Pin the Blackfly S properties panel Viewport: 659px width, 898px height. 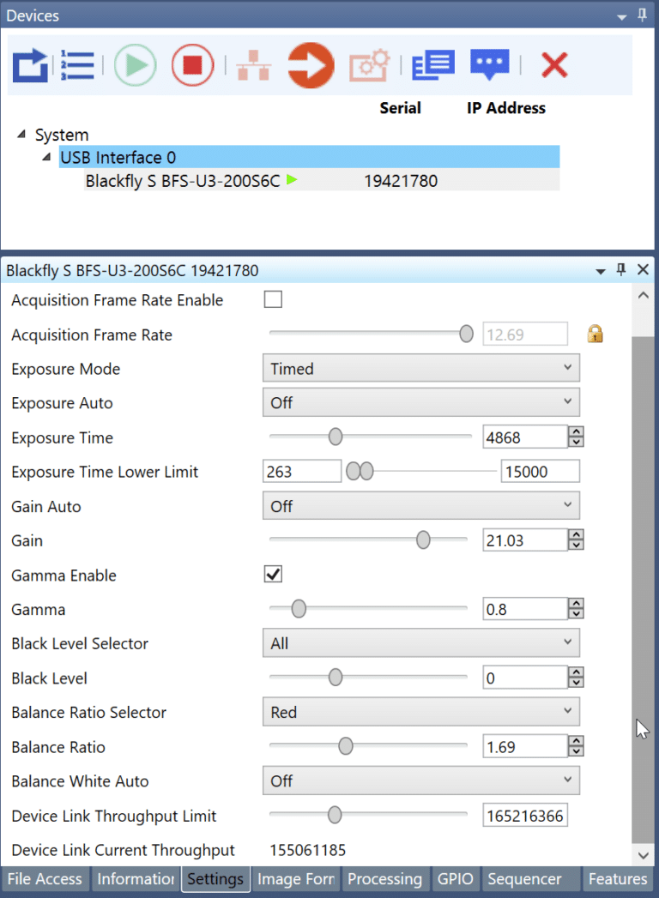[621, 270]
